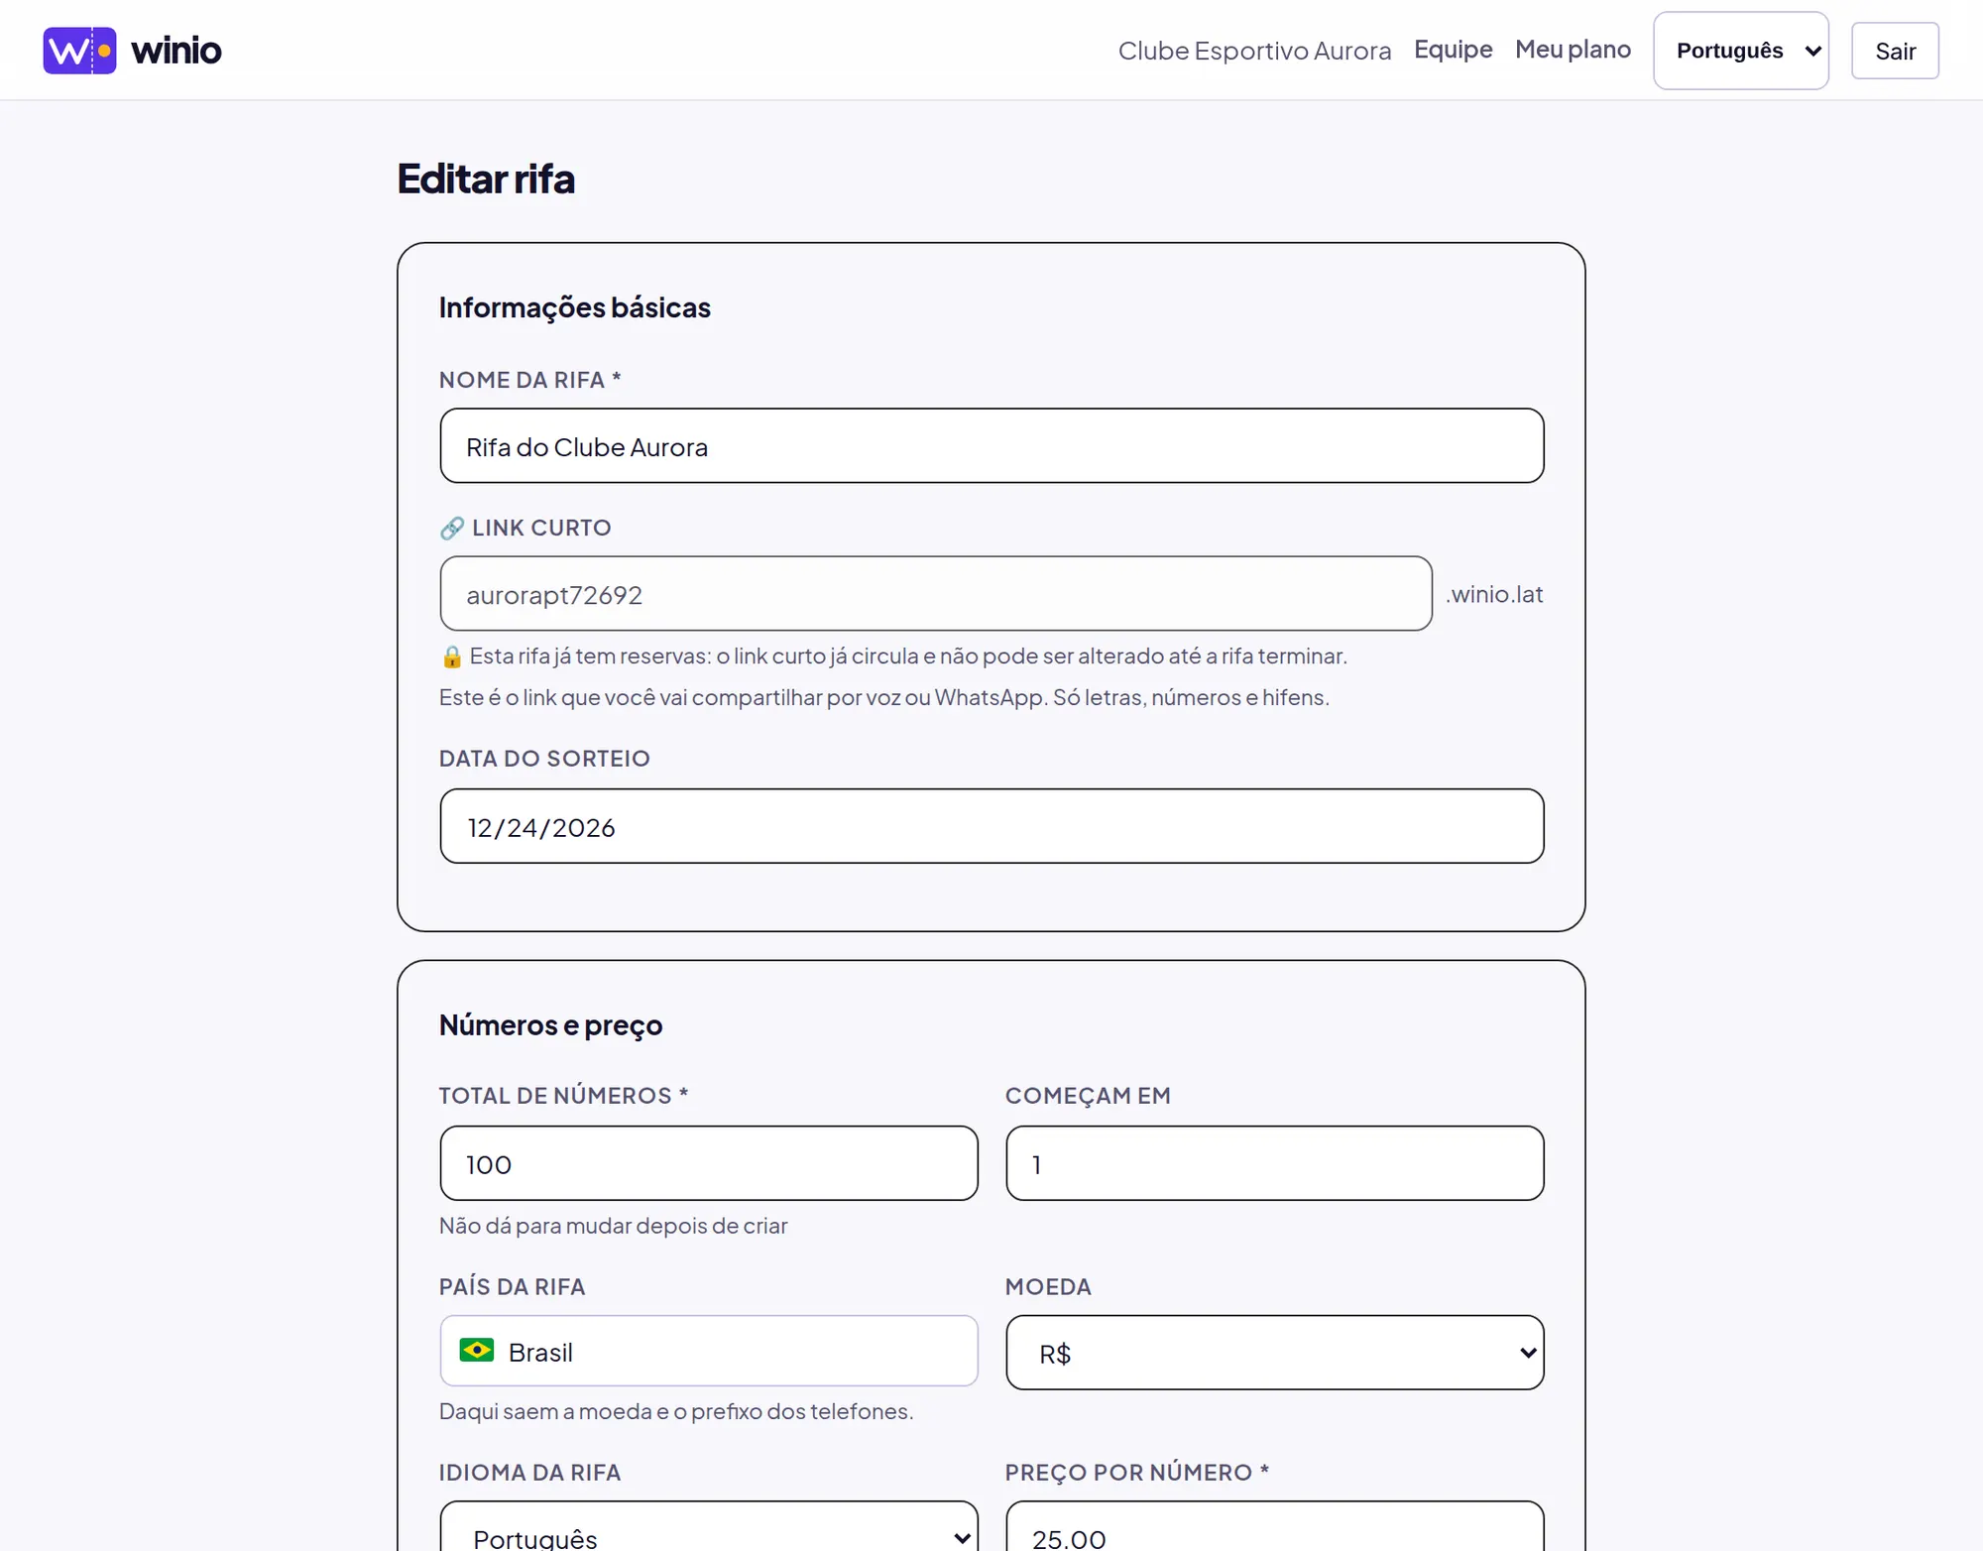
Task: Click the Brazil flag icon
Action: click(477, 1351)
